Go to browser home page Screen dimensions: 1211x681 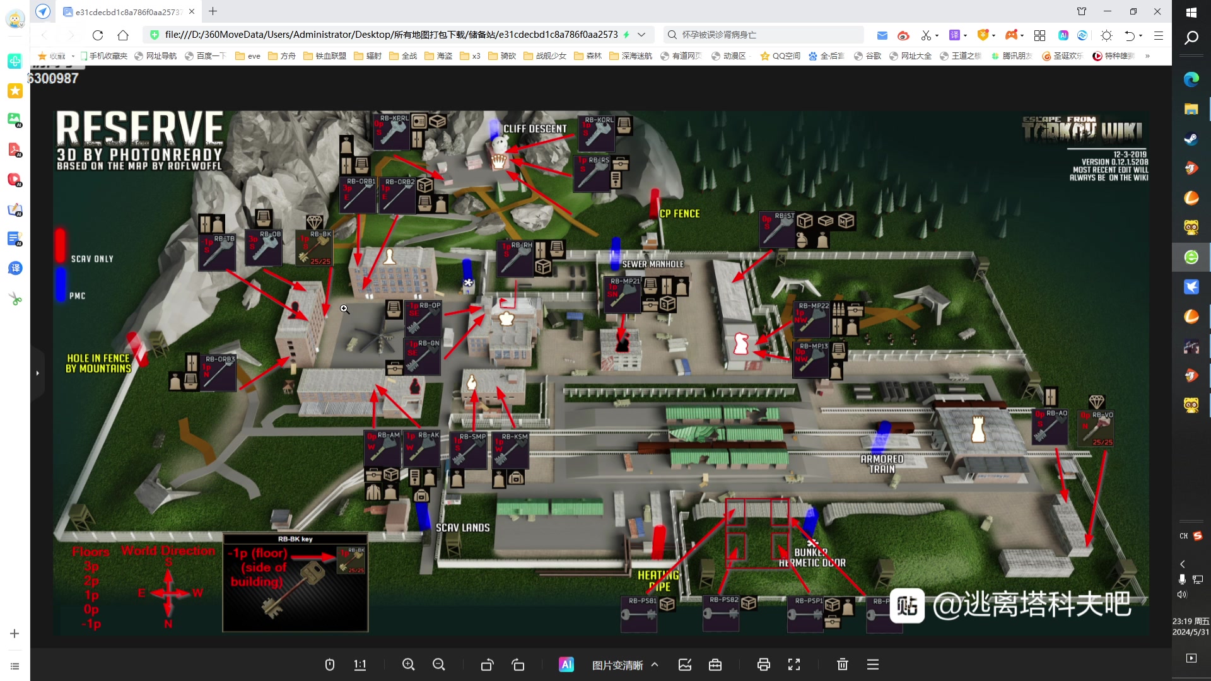[124, 35]
